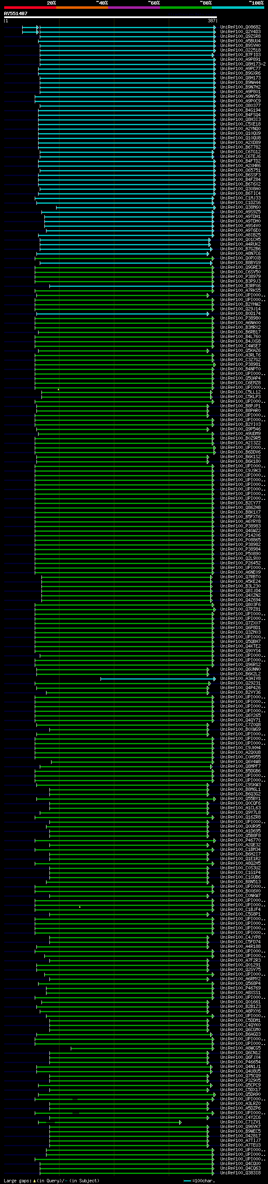The width and height of the screenshot is (268, 1184).
Task: Click the green ~80% identity legend segment
Action: (186, 8)
